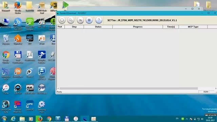The width and height of the screenshot is (217, 122).
Task: Click the left arrow of the horizontal scrollbar
Action: click(x=58, y=88)
